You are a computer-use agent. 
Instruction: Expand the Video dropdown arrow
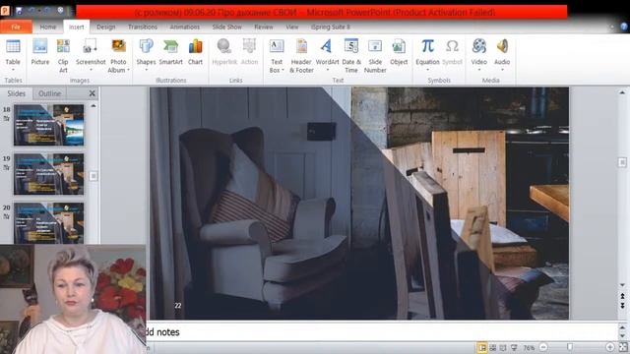(x=479, y=70)
